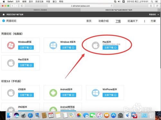
Task: Open Maps from the Dock
Action: point(72,115)
